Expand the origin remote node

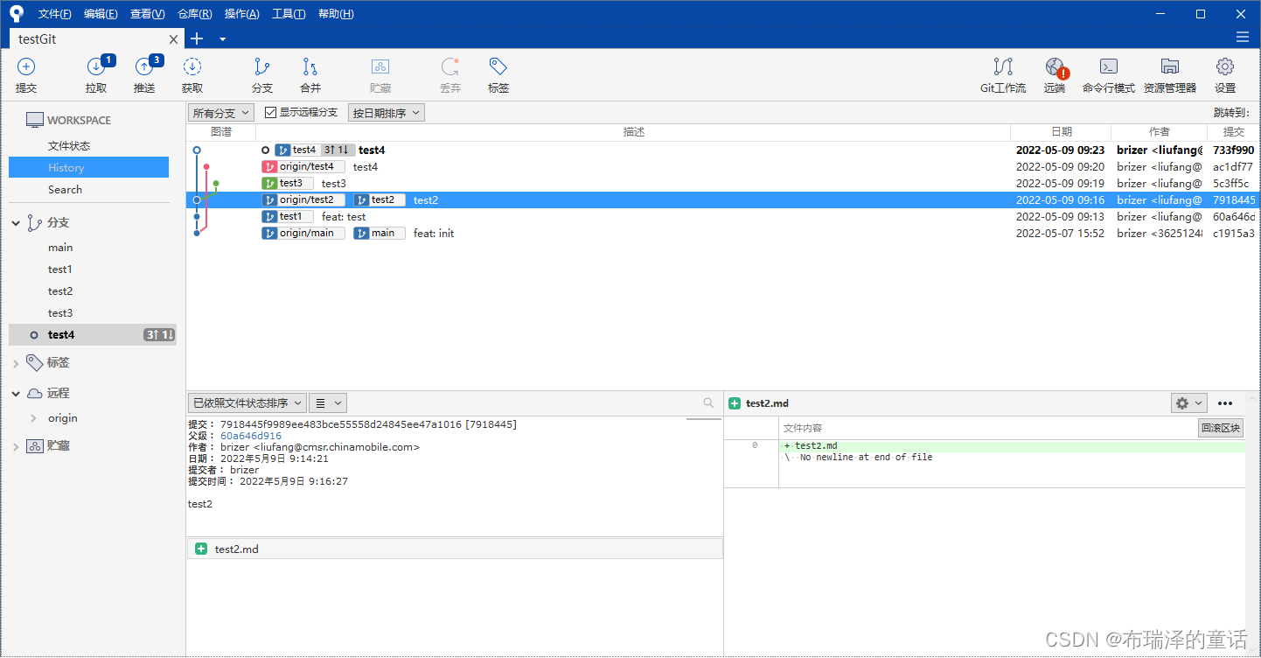coord(34,418)
